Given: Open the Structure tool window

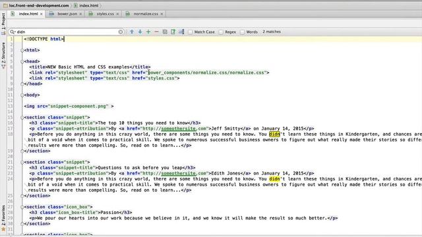Looking at the screenshot, I should pos(3,55).
